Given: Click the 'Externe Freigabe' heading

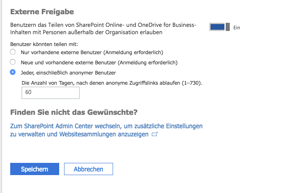Looking at the screenshot, I should tap(42, 12).
